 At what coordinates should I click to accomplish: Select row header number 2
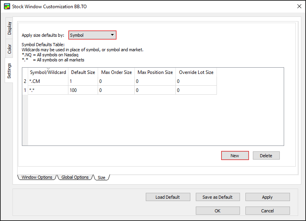(25, 81)
